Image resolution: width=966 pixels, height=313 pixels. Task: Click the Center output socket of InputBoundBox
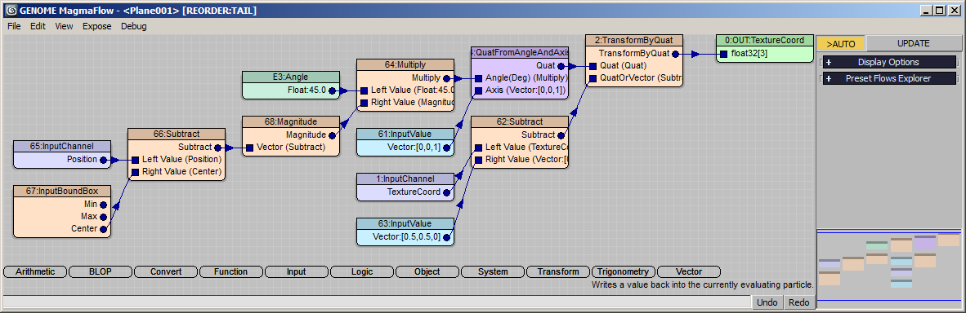(x=104, y=229)
